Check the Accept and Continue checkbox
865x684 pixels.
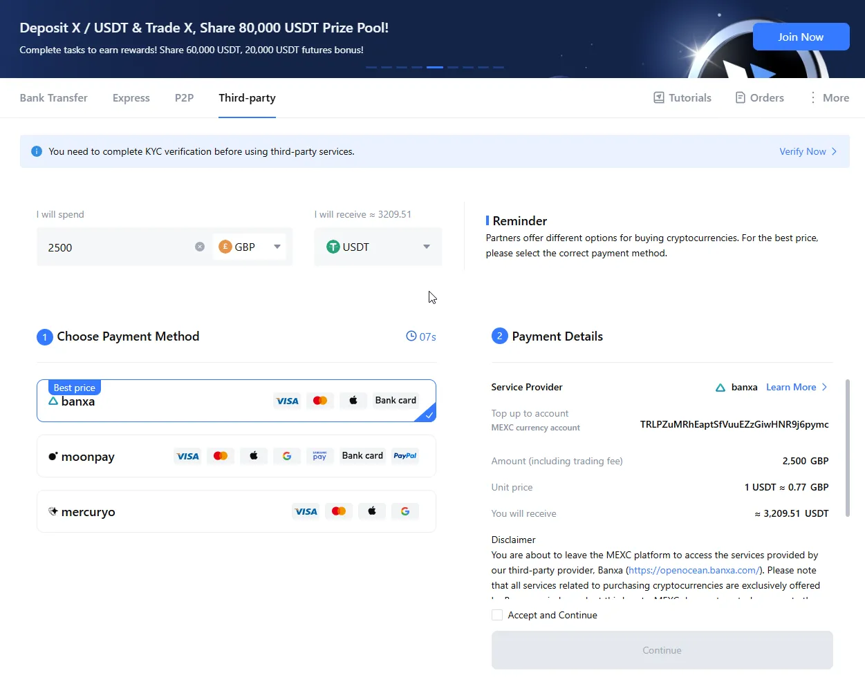coord(497,615)
